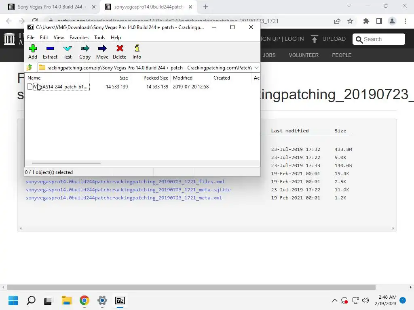
Task: Open a new Chrome tab
Action: [x=206, y=7]
